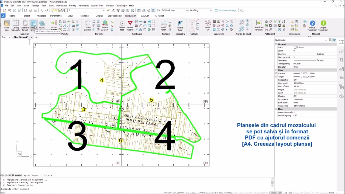Click the Interface settings link
The image size is (345, 194).
(225, 10)
